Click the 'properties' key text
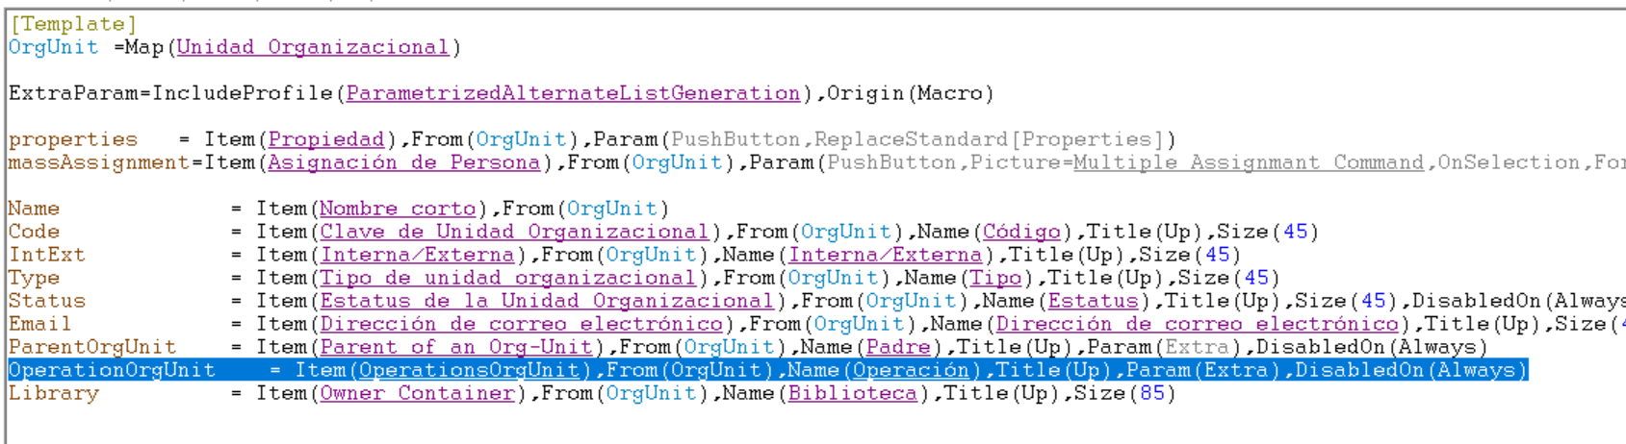 pos(73,139)
